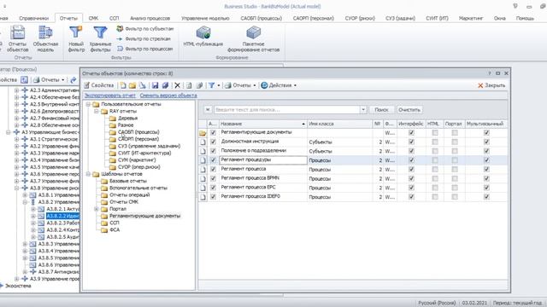This screenshot has height=307, width=547.
Task: Apply Фильтр по субъектам
Action: pyautogui.click(x=145, y=28)
